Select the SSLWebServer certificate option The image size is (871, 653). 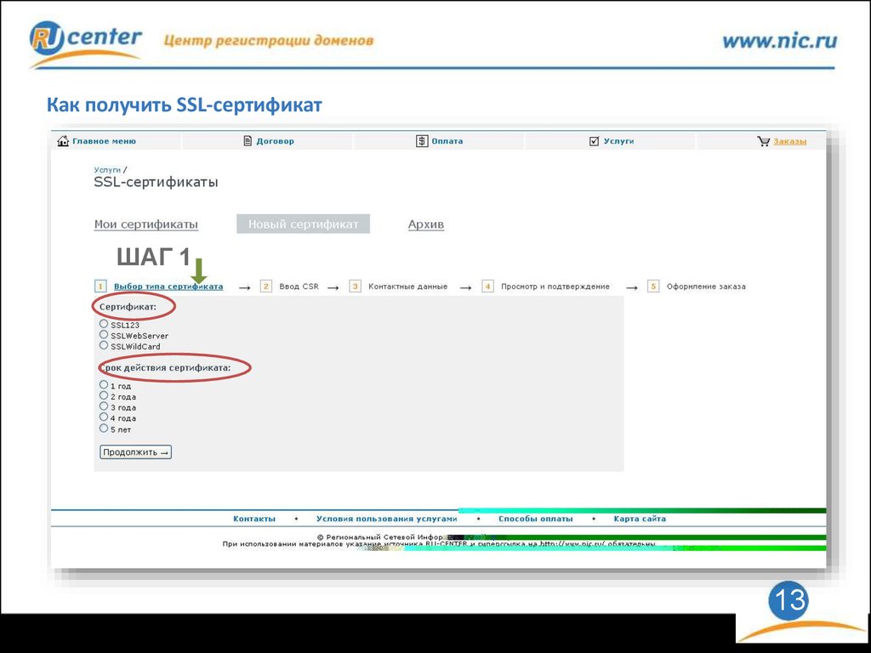pyautogui.click(x=104, y=334)
